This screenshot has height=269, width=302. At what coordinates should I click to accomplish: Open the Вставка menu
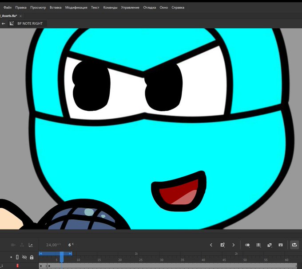click(x=56, y=8)
